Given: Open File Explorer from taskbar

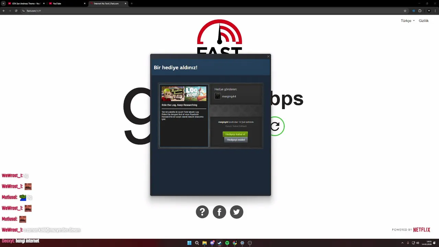Looking at the screenshot, I should (x=204, y=243).
